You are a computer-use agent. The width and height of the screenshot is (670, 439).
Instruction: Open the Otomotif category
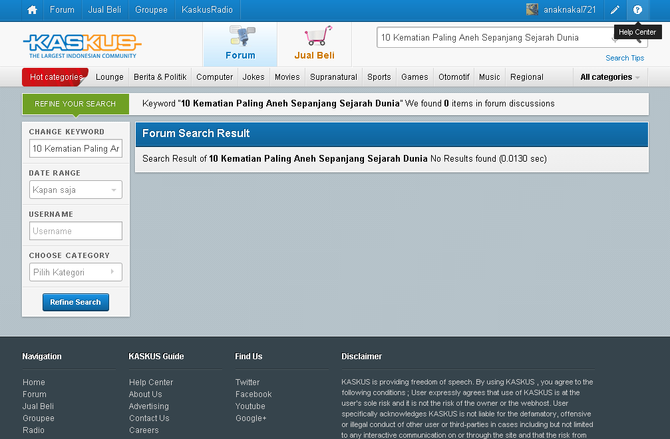tap(454, 77)
